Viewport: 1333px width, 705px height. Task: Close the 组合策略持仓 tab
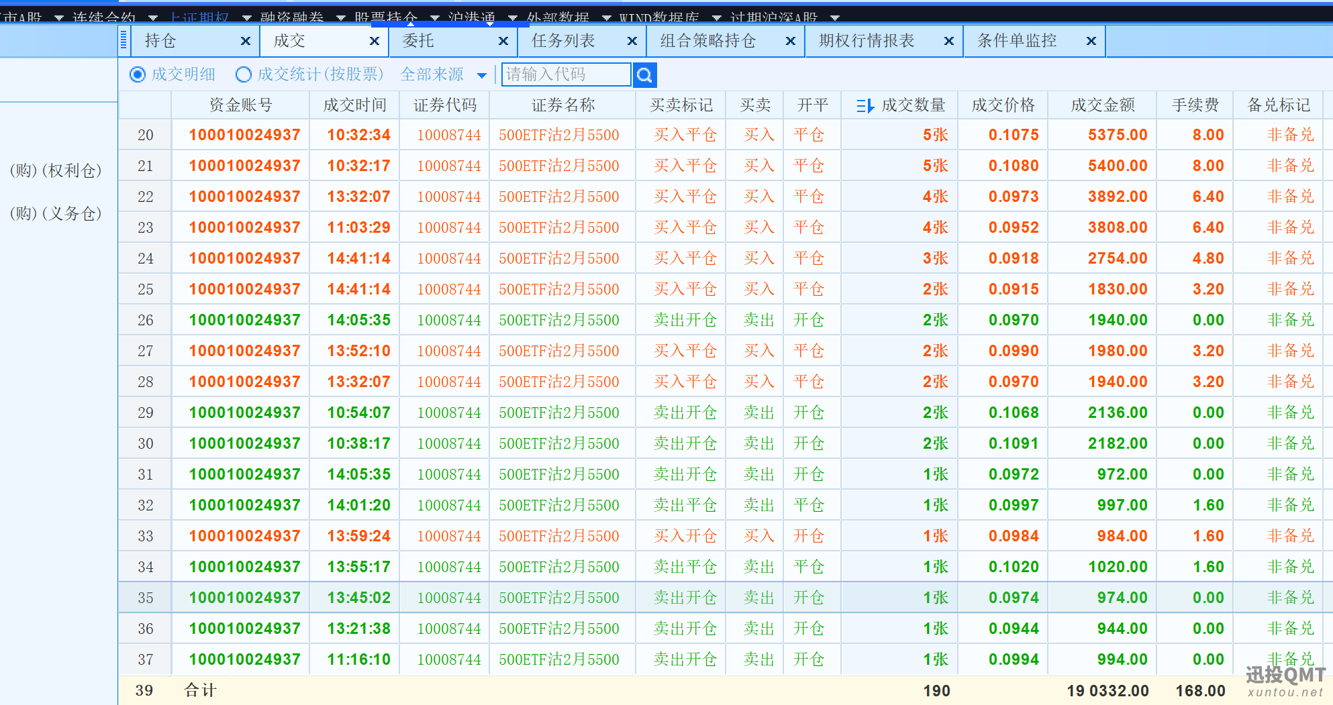[x=791, y=41]
